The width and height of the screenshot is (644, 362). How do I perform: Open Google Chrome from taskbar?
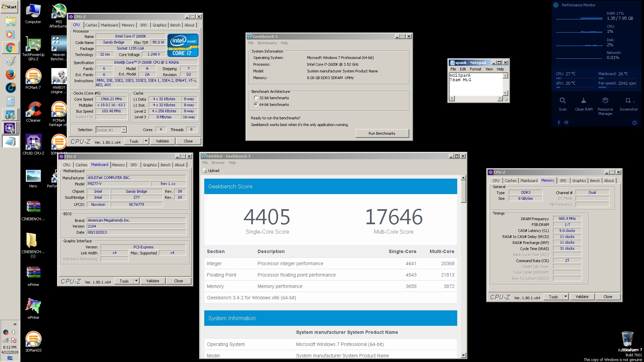pos(10,48)
